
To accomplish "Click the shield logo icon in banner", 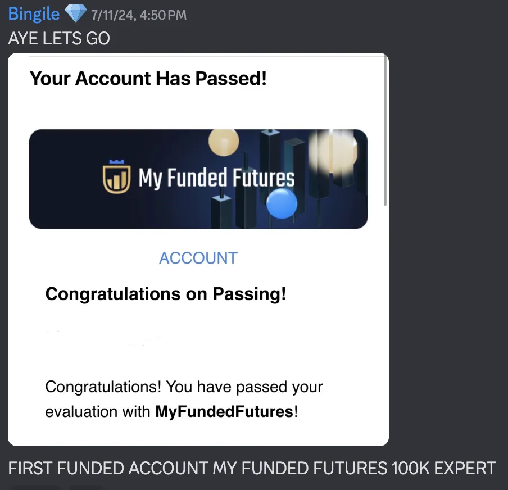I will (117, 177).
